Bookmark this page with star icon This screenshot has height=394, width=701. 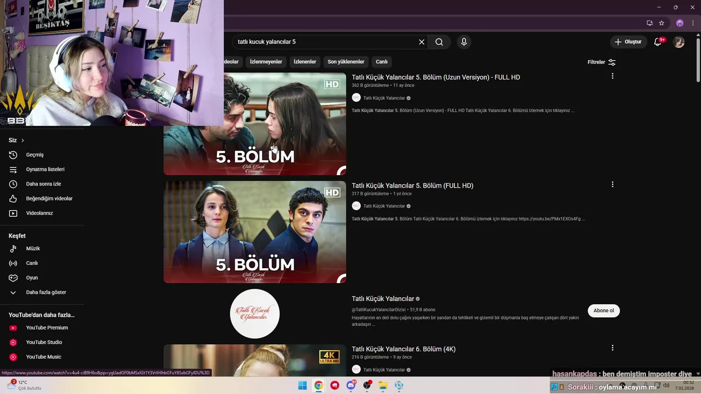[662, 23]
